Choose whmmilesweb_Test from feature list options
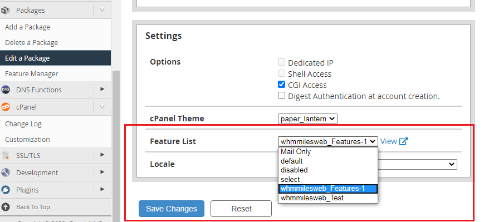The image size is (484, 222). click(x=328, y=198)
